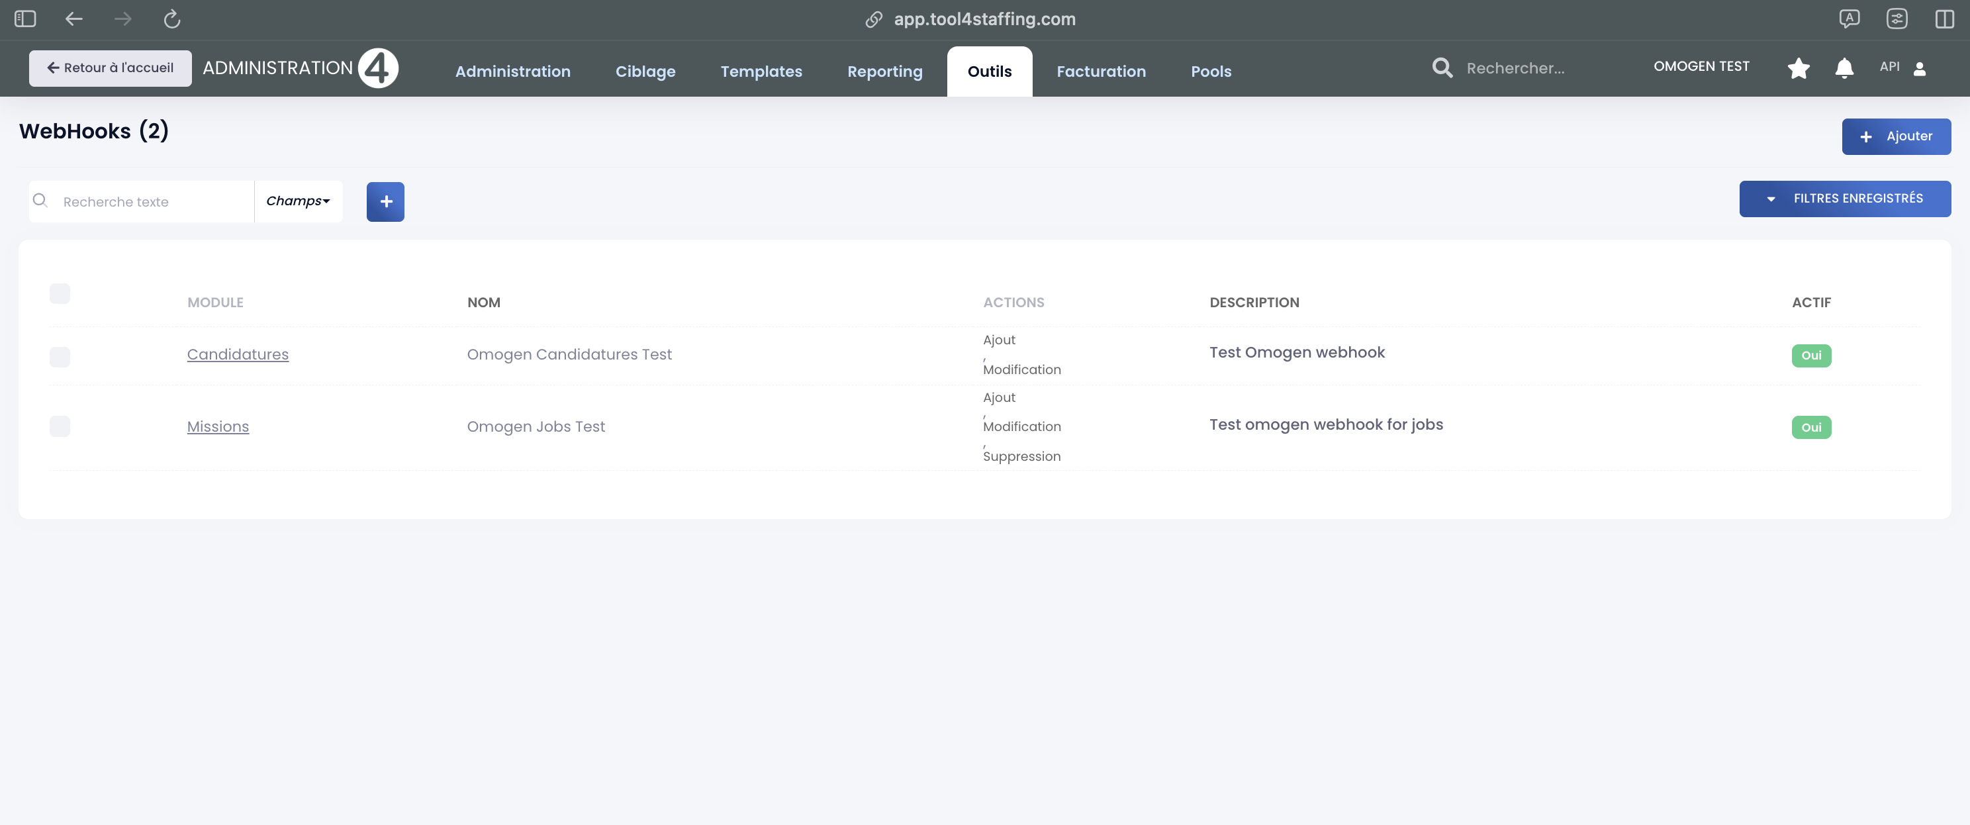Open the Templates tab
1970x825 pixels.
(x=761, y=72)
